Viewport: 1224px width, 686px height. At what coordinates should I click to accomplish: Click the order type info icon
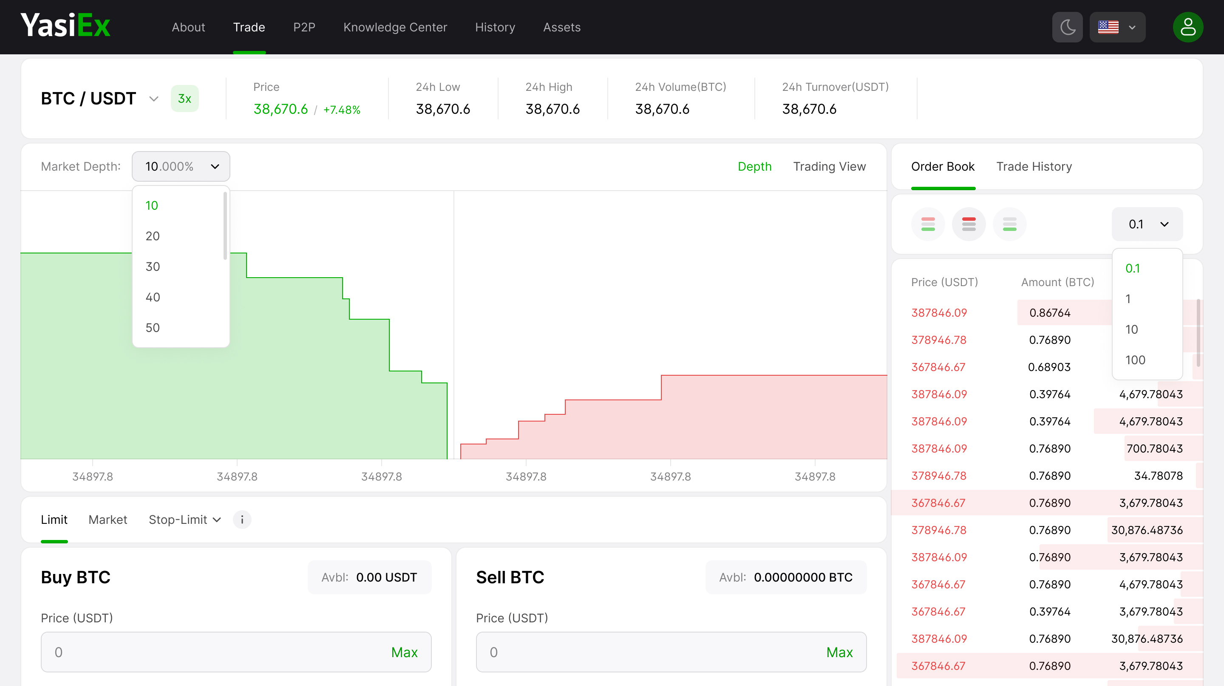click(242, 519)
